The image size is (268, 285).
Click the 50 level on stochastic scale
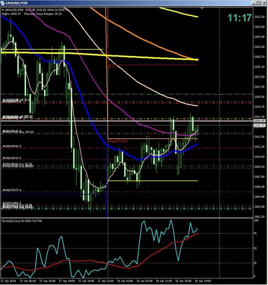[x=256, y=248]
